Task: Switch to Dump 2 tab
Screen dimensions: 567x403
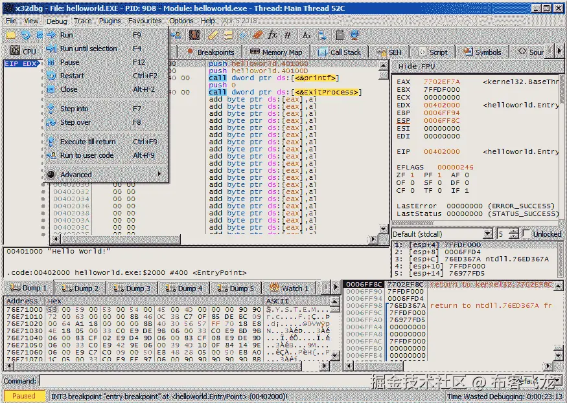Action: click(x=80, y=288)
